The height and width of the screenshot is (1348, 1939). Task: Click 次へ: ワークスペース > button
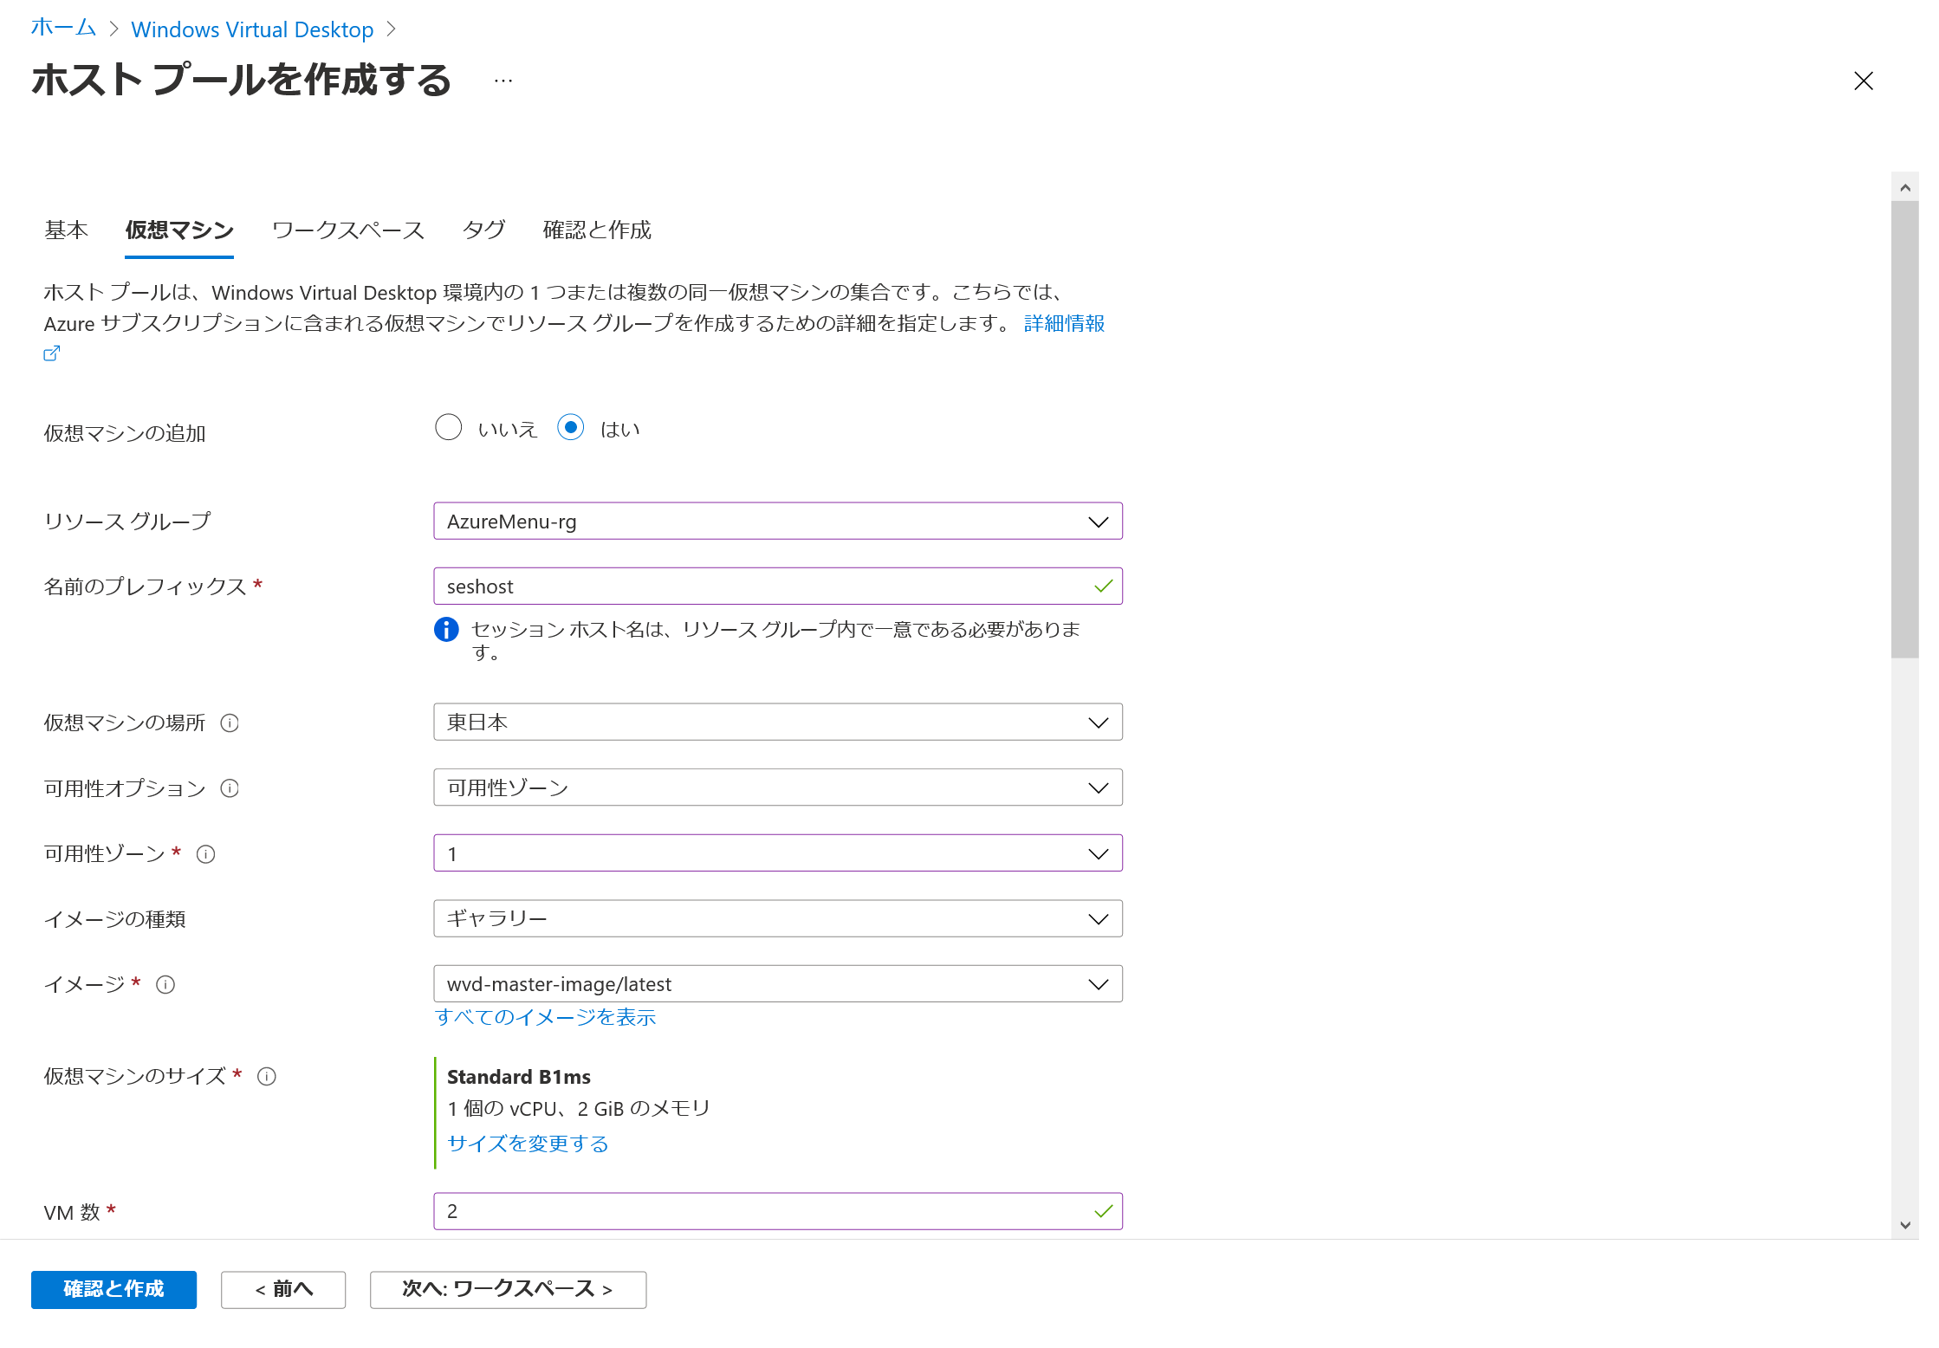coord(508,1290)
